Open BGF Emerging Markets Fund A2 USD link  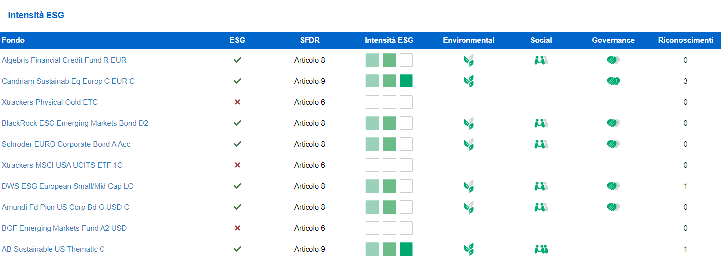[64, 228]
